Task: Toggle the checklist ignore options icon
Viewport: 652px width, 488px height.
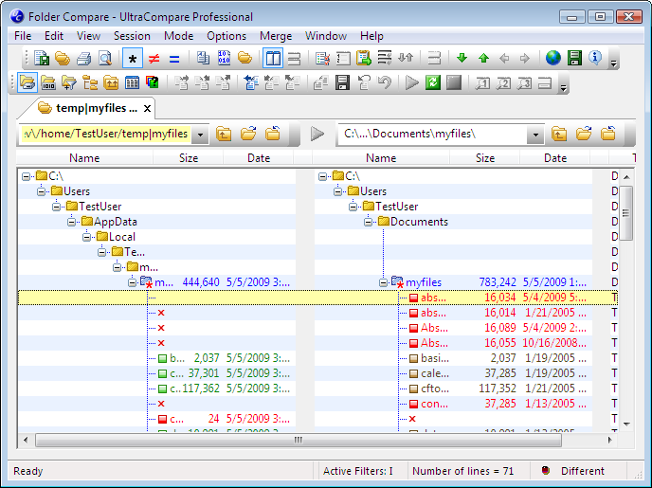Action: pos(322,58)
